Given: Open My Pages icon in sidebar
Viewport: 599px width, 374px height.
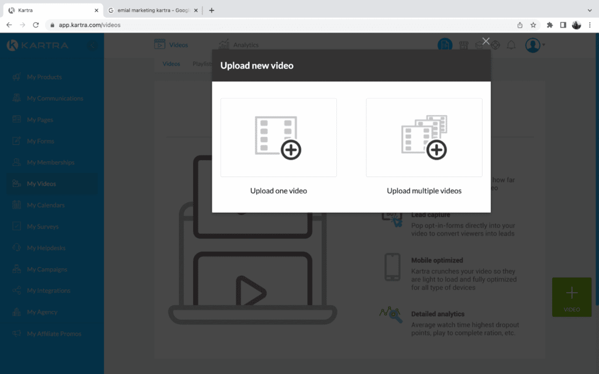Looking at the screenshot, I should click(x=16, y=119).
